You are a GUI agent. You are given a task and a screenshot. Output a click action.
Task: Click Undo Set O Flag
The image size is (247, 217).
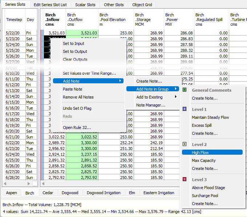(x=78, y=108)
